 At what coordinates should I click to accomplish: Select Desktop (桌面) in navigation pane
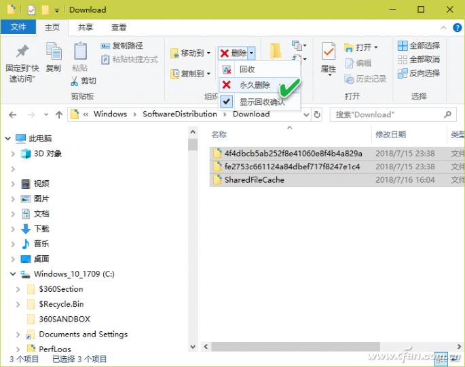pyautogui.click(x=41, y=259)
